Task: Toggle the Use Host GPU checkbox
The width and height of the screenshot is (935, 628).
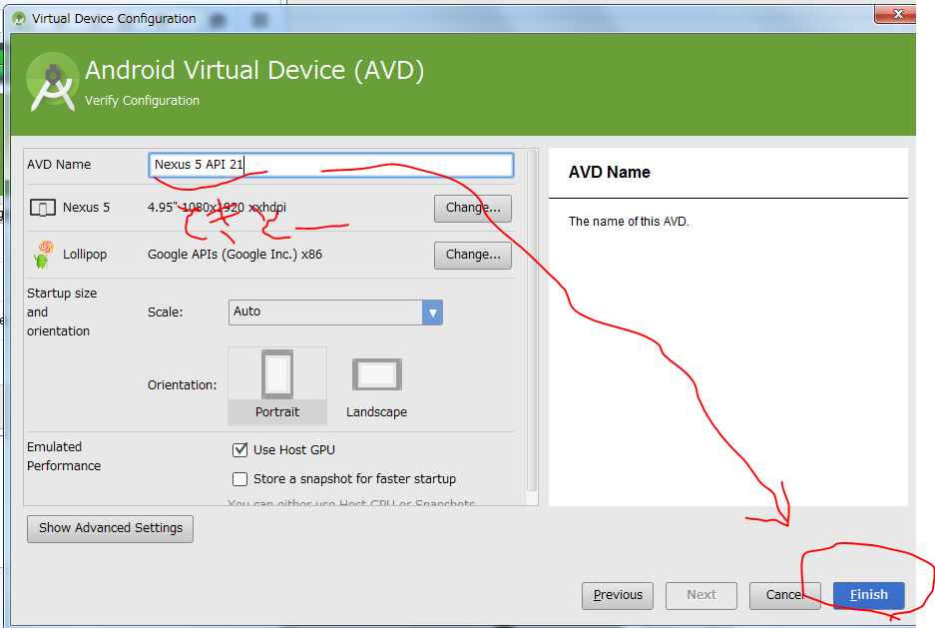Action: coord(239,449)
